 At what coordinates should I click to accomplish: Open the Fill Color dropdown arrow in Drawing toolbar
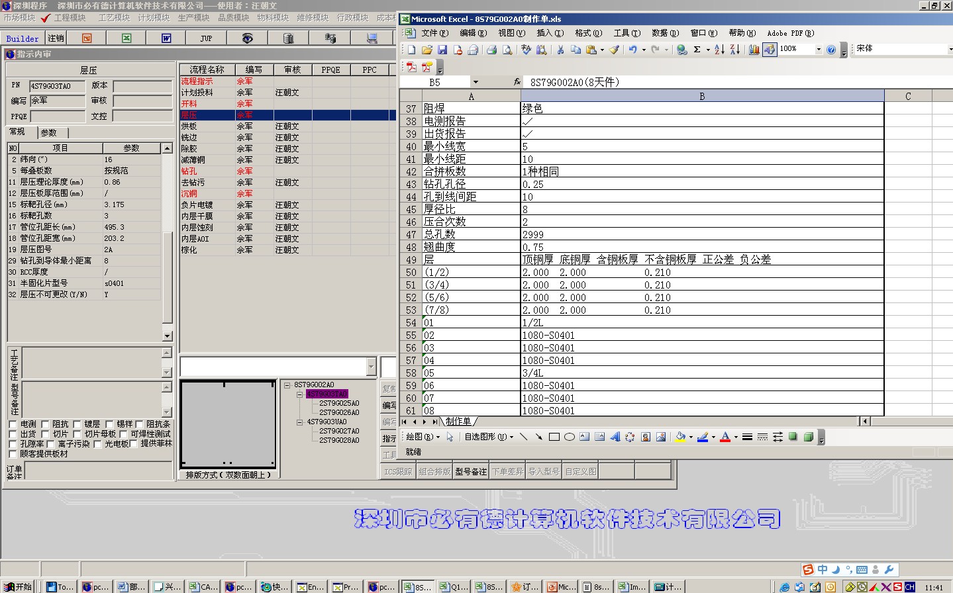691,437
